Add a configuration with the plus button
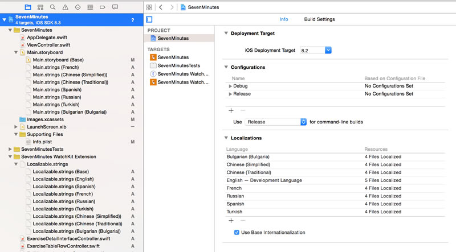The image size is (456, 252). pyautogui.click(x=231, y=110)
